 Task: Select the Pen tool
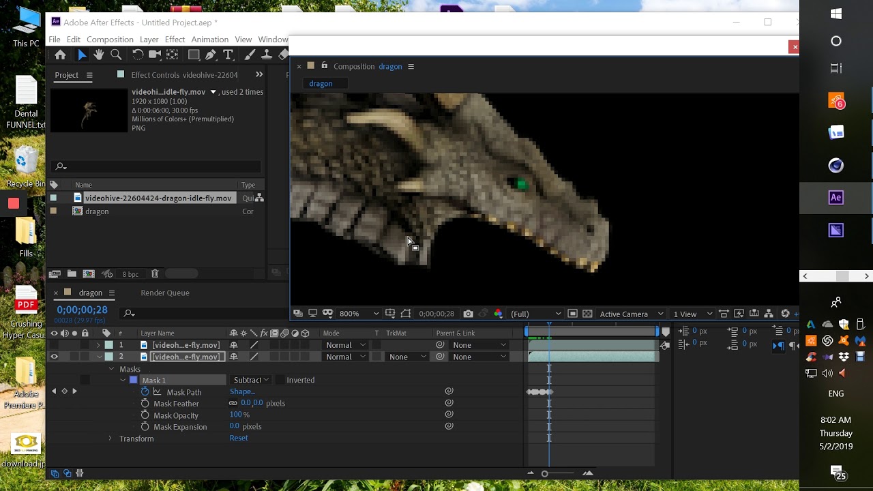[211, 55]
